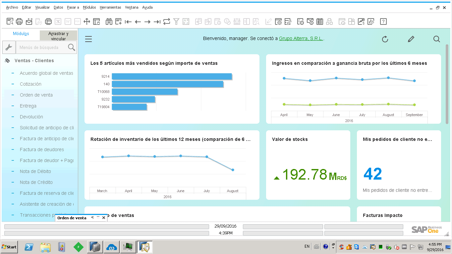
Task: Click the lock screen toolbar icon
Action: 96,21
